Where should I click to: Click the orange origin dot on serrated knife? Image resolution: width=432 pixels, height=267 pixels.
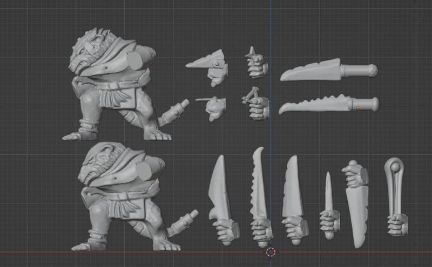(358, 107)
